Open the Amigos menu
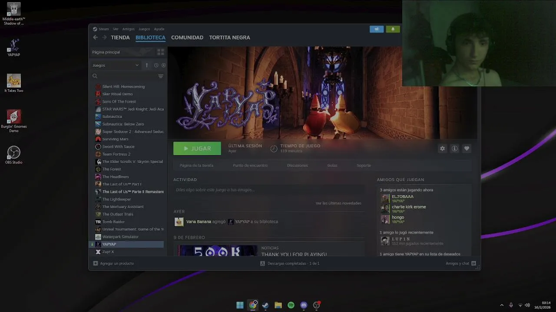 129,29
